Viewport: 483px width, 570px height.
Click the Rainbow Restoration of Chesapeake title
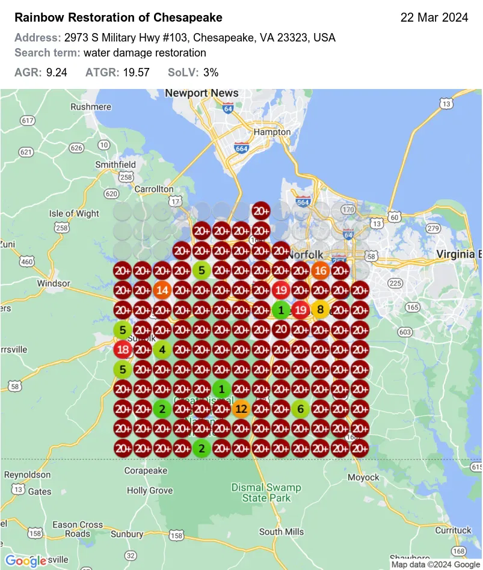point(118,17)
